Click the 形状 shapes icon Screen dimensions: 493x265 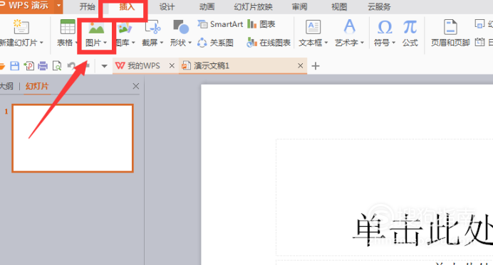click(181, 27)
